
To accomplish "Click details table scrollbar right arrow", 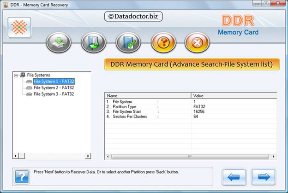I will click(274, 157).
